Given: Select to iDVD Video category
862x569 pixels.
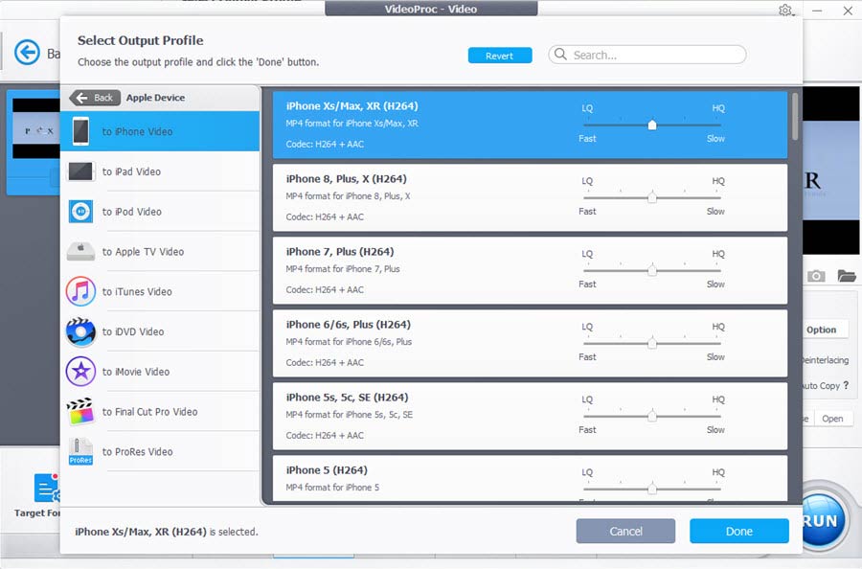Looking at the screenshot, I should coord(160,331).
